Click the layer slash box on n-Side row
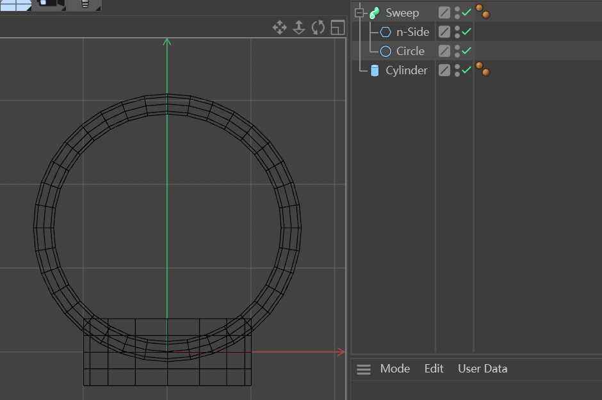 coord(444,32)
